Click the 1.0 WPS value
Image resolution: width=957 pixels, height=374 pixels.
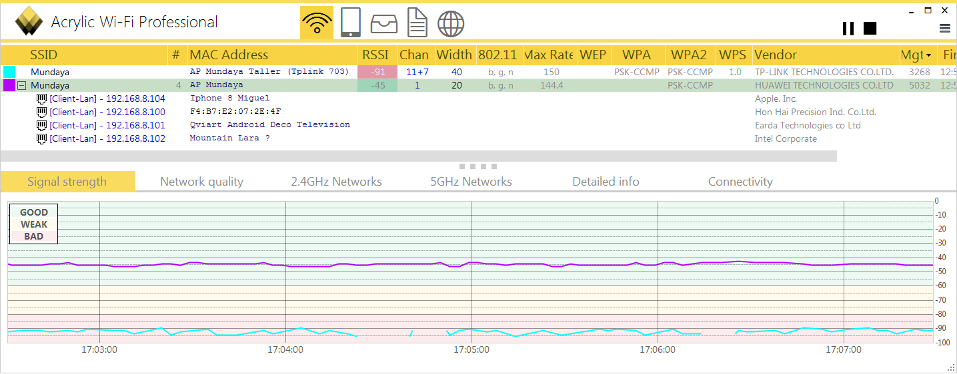(x=735, y=72)
